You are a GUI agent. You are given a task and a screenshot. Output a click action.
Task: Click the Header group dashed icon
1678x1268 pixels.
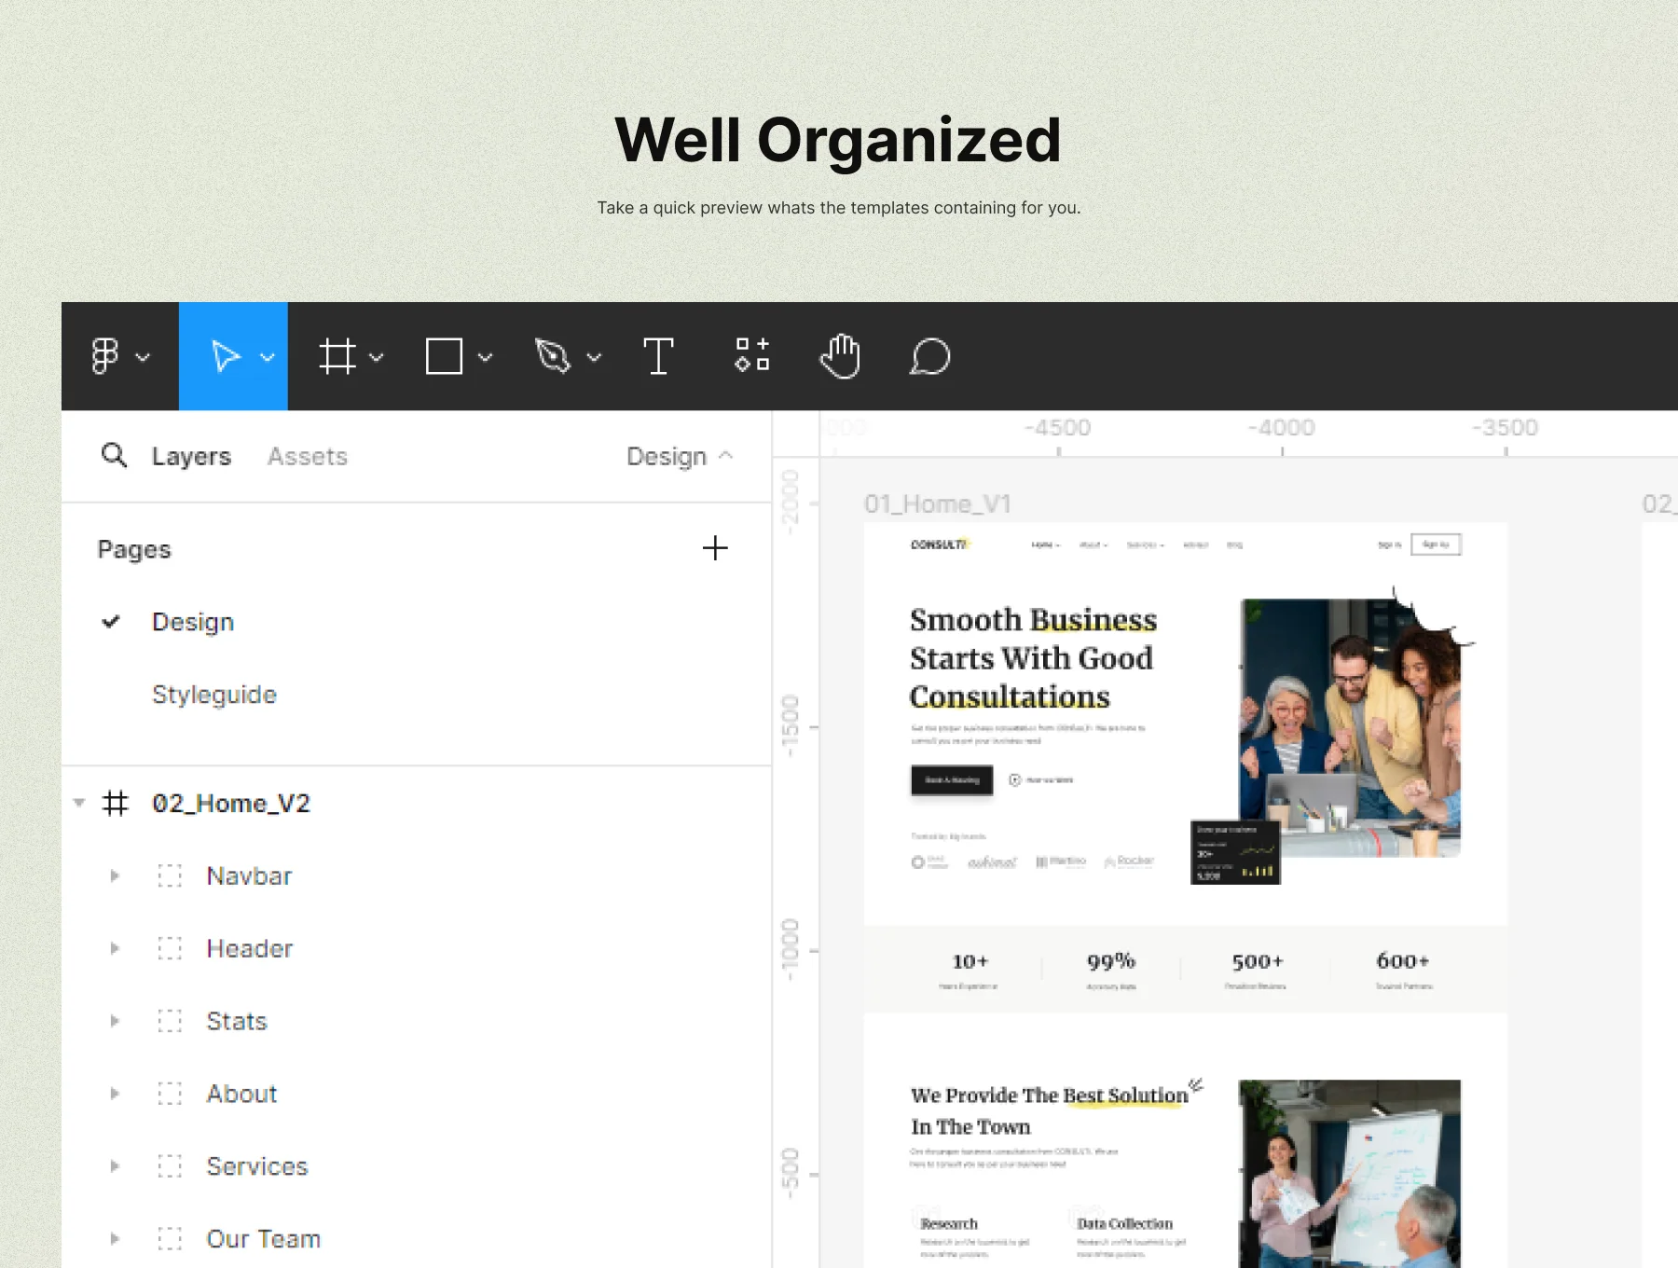170,948
